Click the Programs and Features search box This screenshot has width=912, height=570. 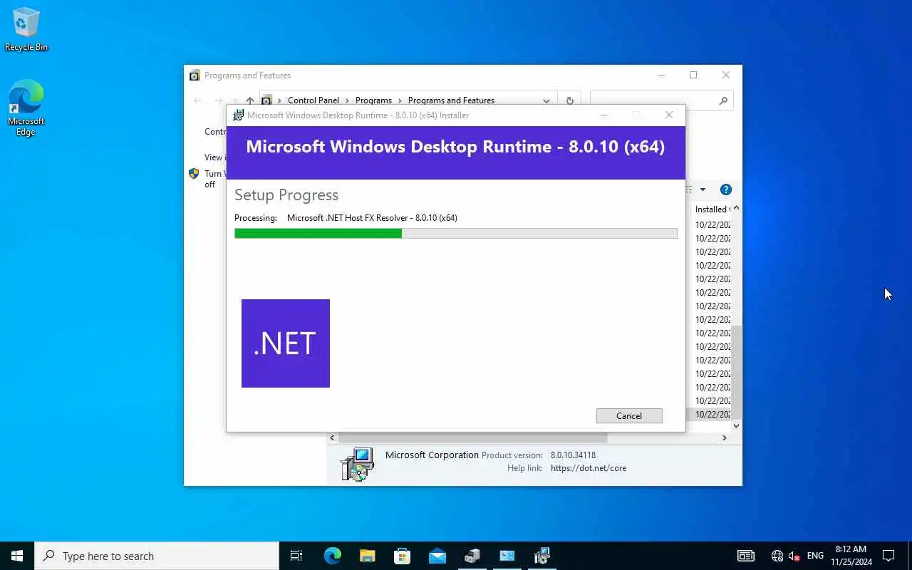coord(661,100)
